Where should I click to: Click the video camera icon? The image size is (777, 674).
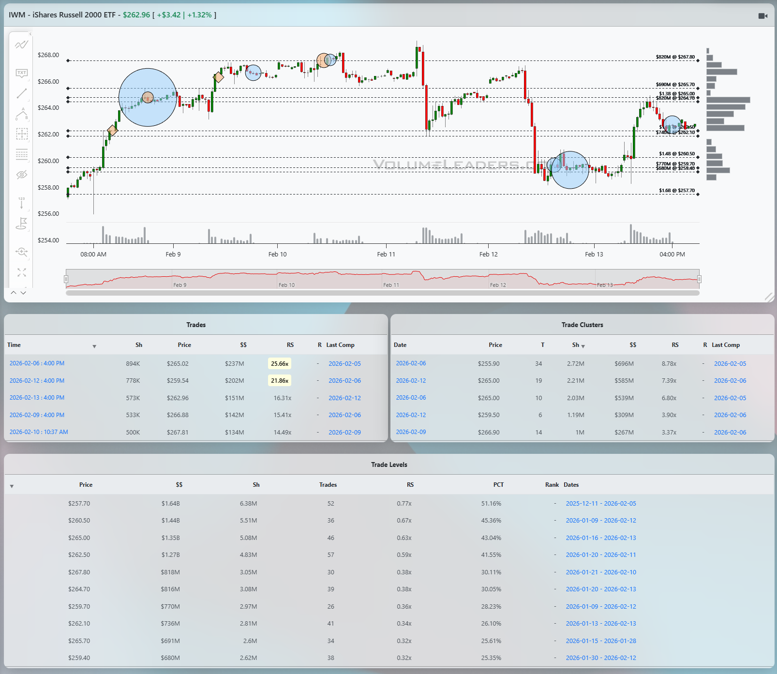point(763,16)
